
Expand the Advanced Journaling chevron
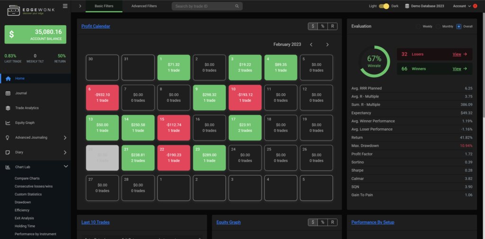[x=65, y=138]
